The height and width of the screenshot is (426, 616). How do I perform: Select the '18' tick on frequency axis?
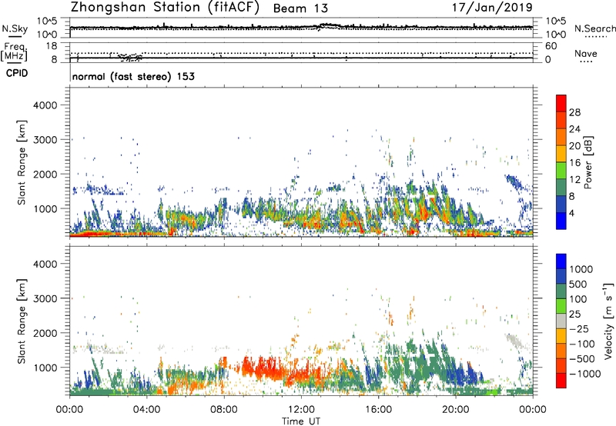tap(52, 46)
